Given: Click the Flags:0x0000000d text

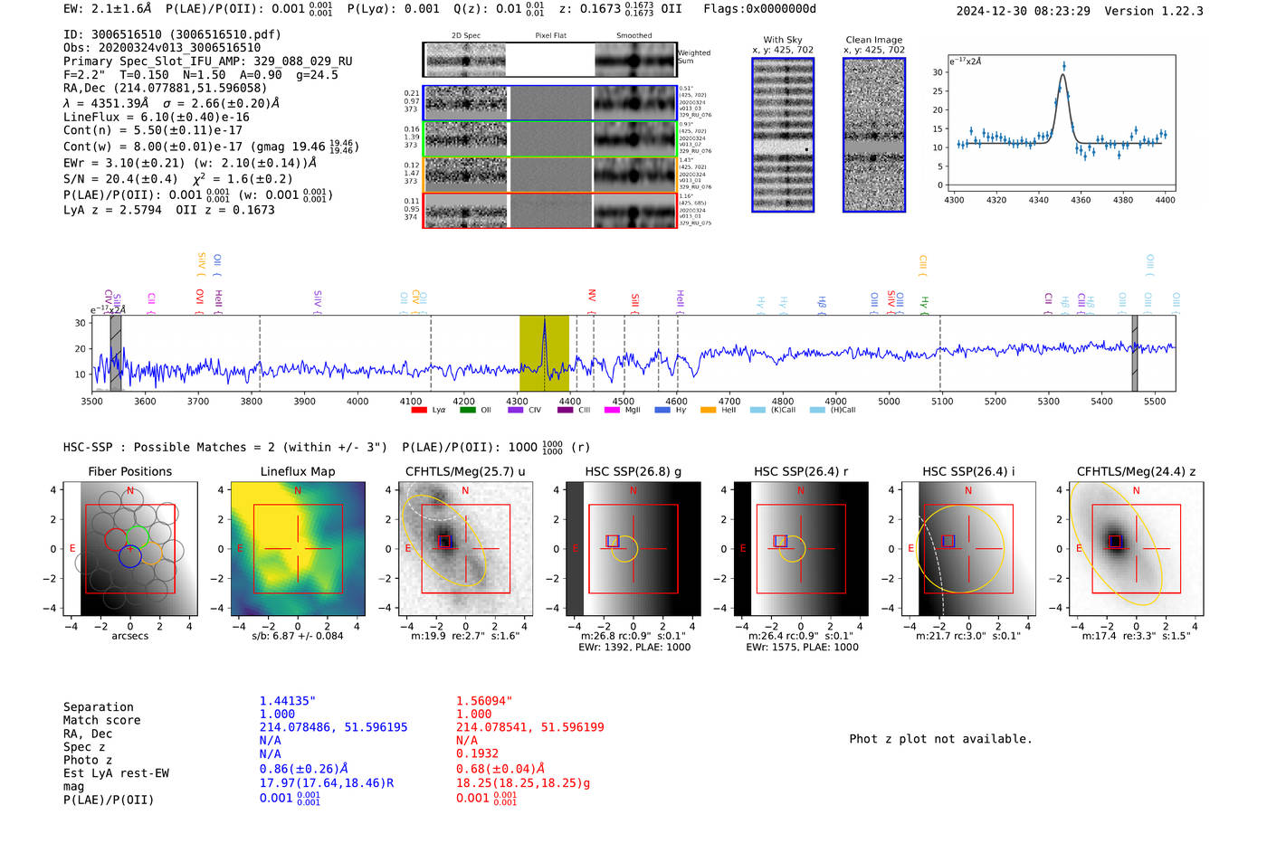Looking at the screenshot, I should point(760,9).
